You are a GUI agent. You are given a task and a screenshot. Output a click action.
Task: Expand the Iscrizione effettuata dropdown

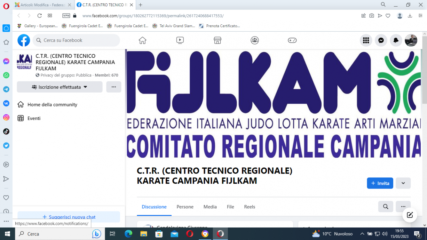click(60, 87)
